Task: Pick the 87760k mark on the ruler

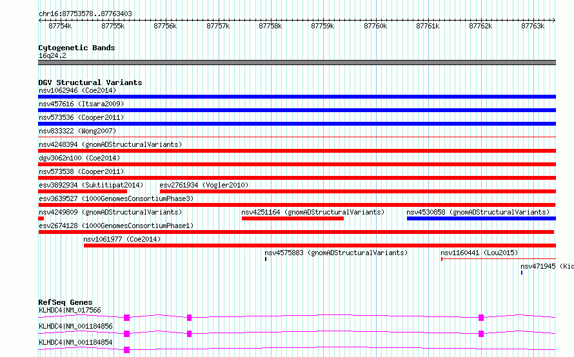Action: coord(375,26)
